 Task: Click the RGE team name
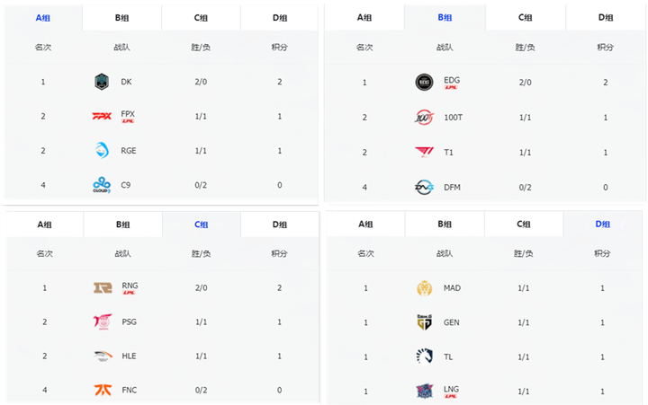129,151
